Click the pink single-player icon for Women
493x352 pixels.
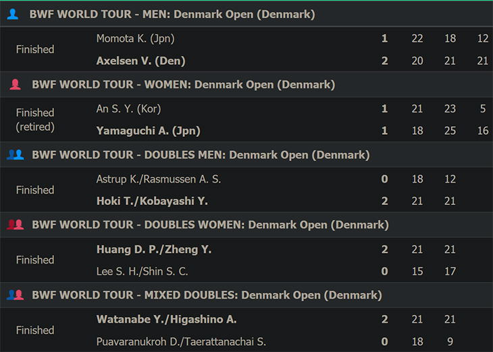(15, 84)
